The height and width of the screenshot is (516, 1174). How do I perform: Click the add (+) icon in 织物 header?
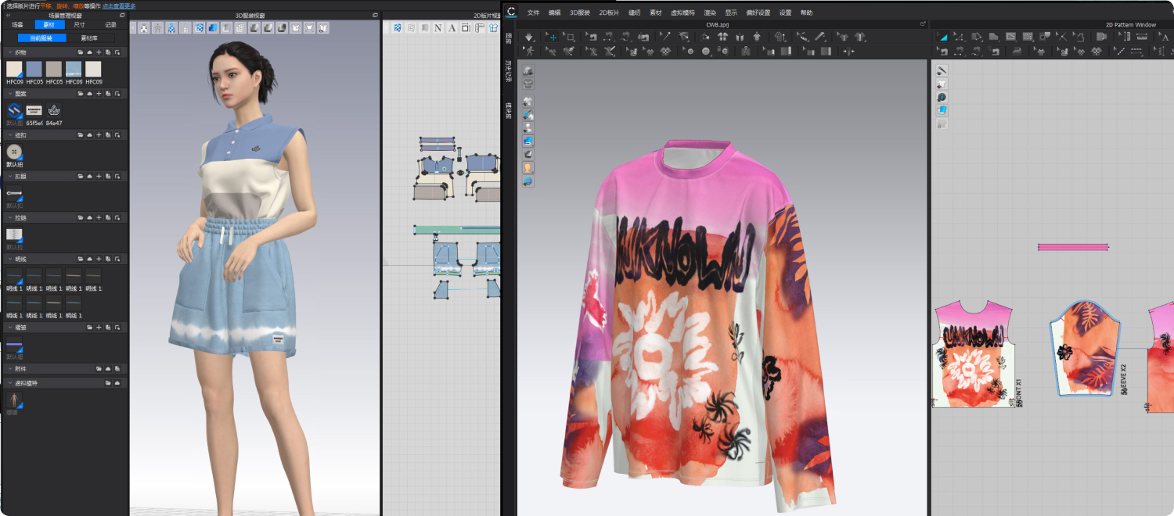[x=99, y=52]
